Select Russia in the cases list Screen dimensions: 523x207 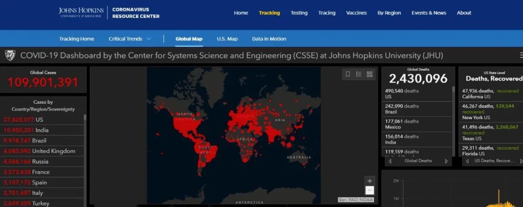coord(42,162)
